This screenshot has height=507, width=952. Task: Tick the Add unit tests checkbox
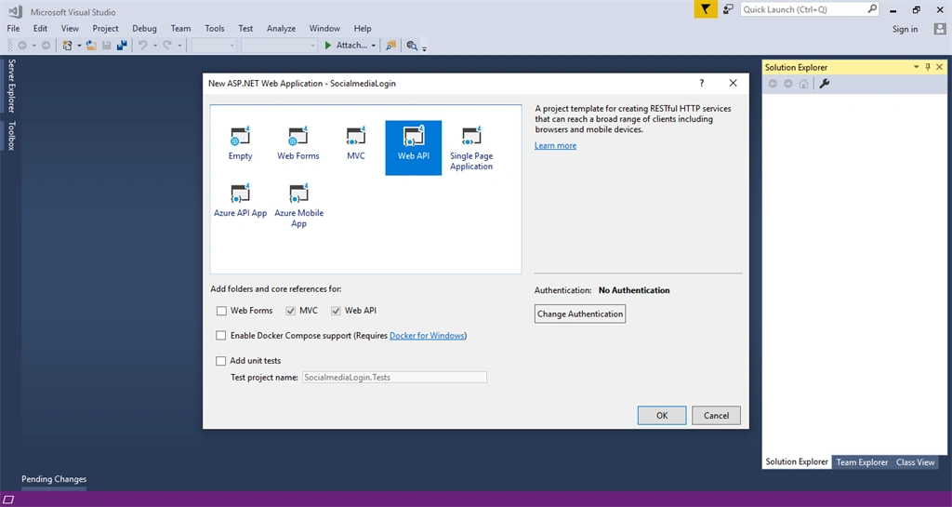pos(221,361)
